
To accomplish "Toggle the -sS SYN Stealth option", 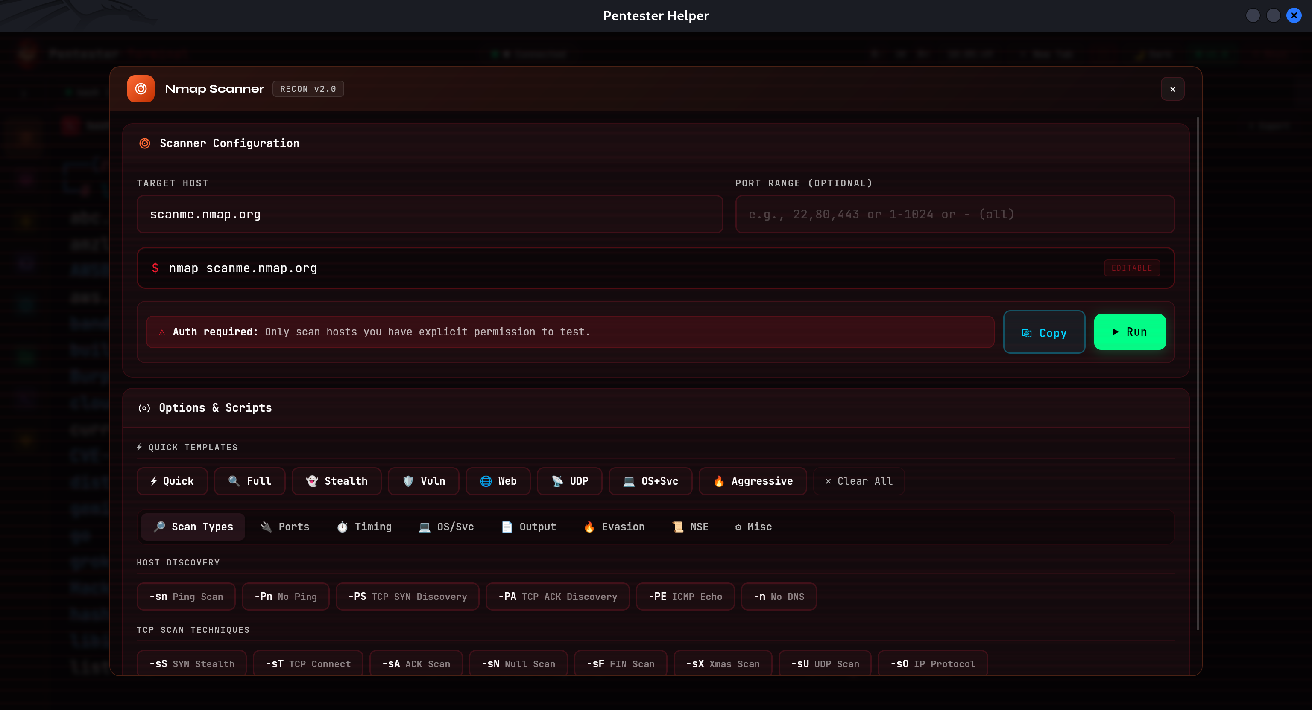I will 191,663.
